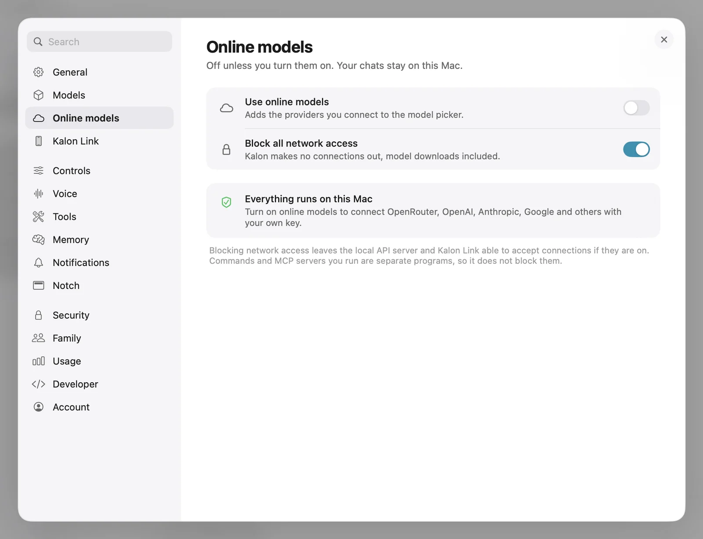This screenshot has height=539, width=703.
Task: Click the Kalon Link phone icon
Action: coord(39,141)
